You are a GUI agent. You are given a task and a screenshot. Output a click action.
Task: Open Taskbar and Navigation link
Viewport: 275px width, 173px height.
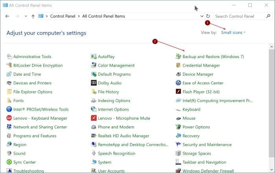204,162
